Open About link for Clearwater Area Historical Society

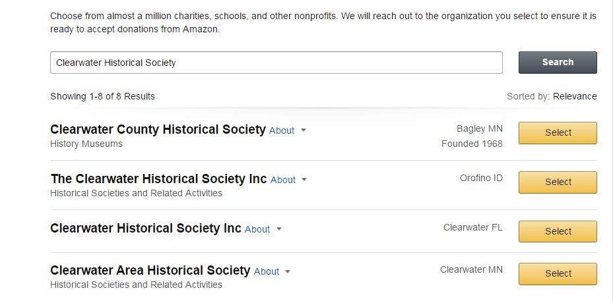pyautogui.click(x=267, y=271)
